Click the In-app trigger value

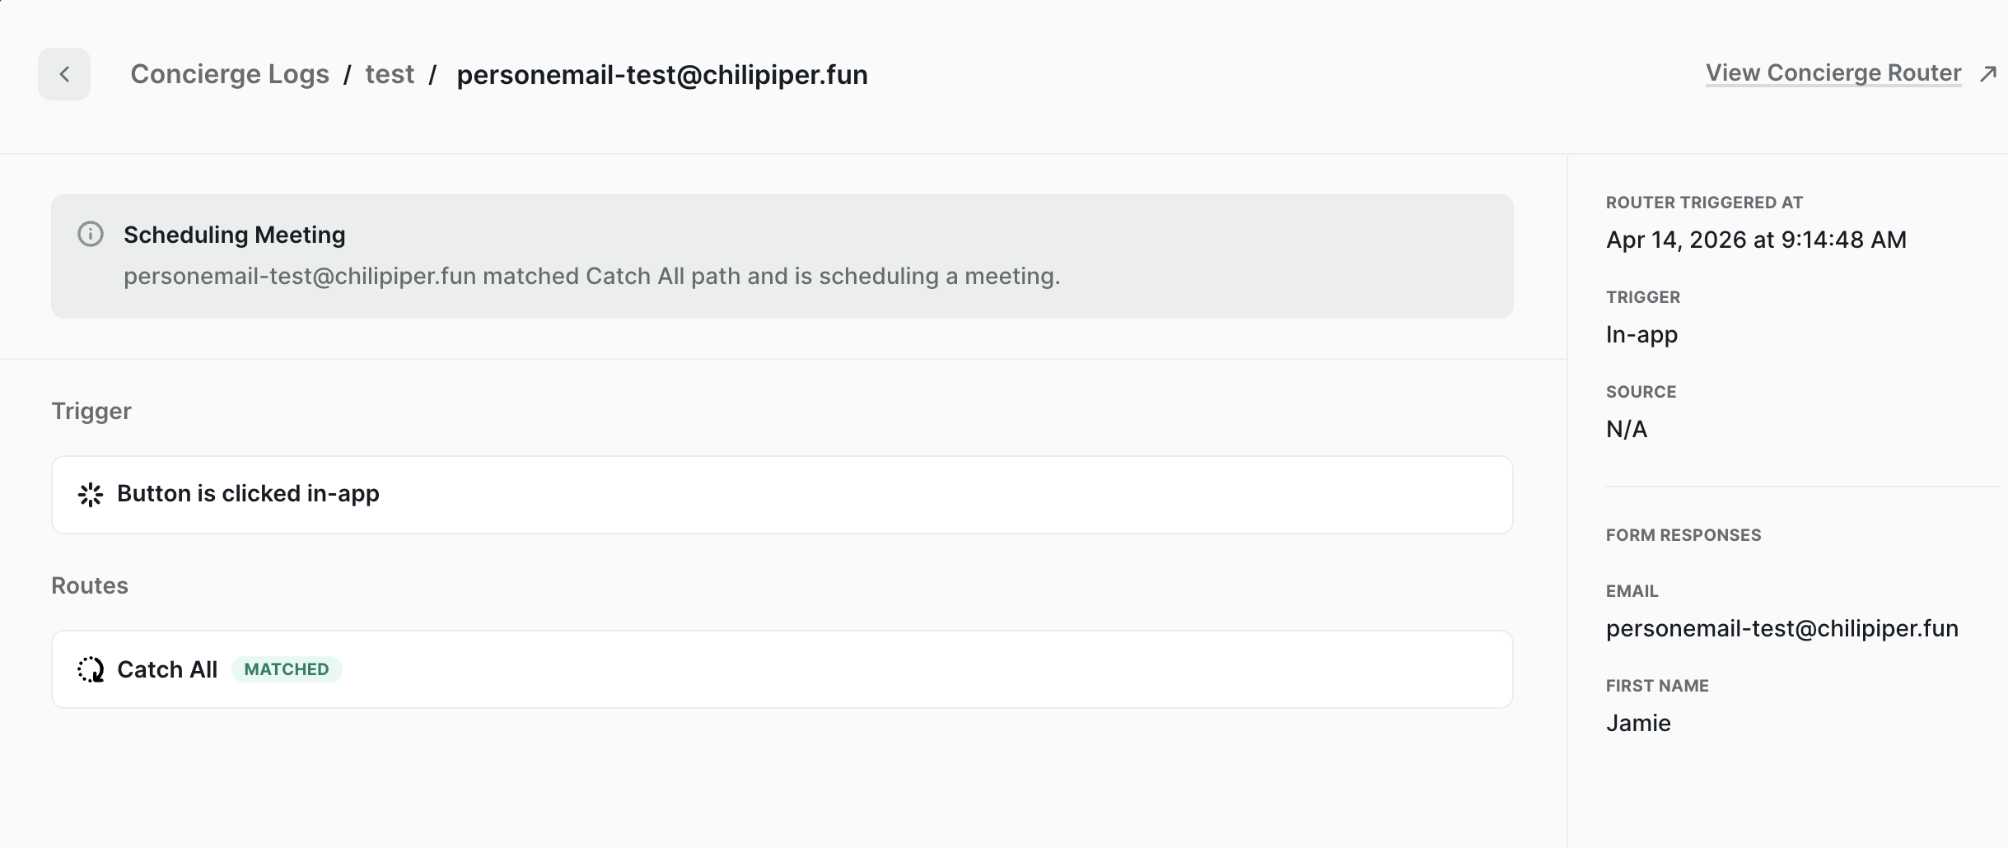(1641, 334)
